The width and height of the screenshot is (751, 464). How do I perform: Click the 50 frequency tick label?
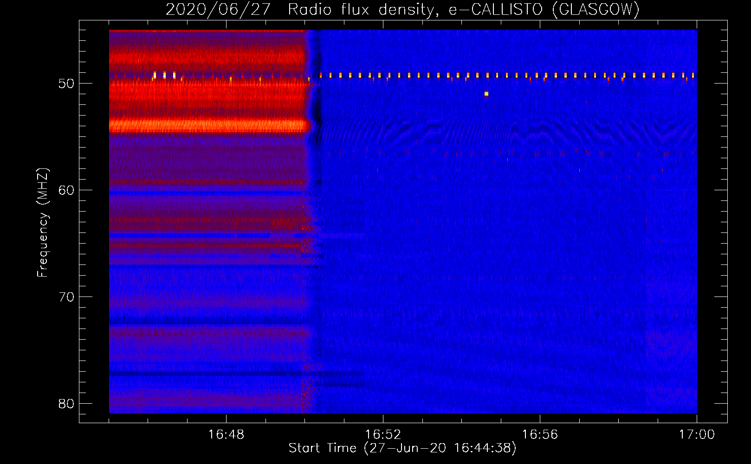pyautogui.click(x=66, y=84)
